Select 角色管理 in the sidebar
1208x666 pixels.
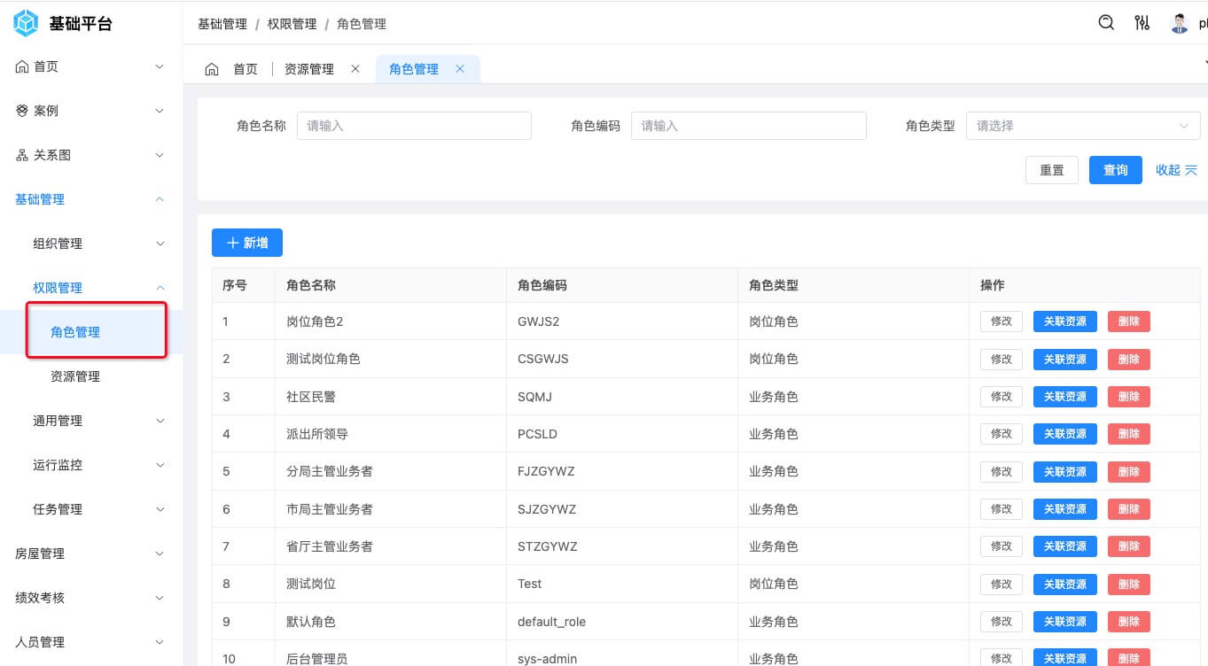click(x=75, y=332)
